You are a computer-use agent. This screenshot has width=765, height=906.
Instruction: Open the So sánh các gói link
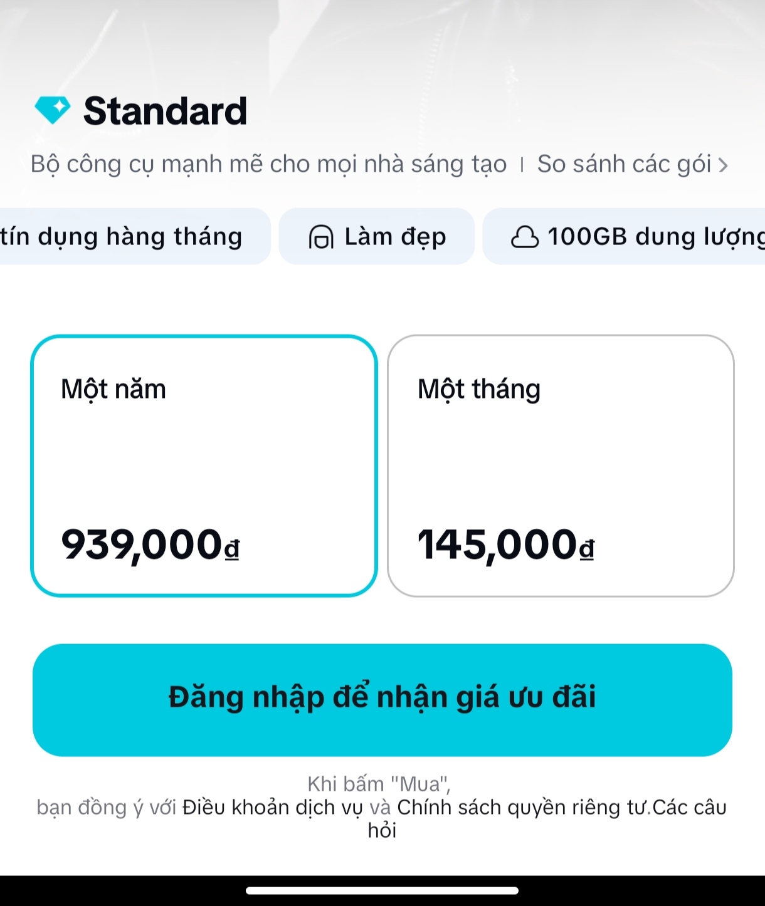(x=624, y=164)
